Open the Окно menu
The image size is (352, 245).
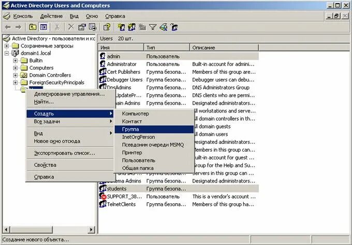[92, 16]
